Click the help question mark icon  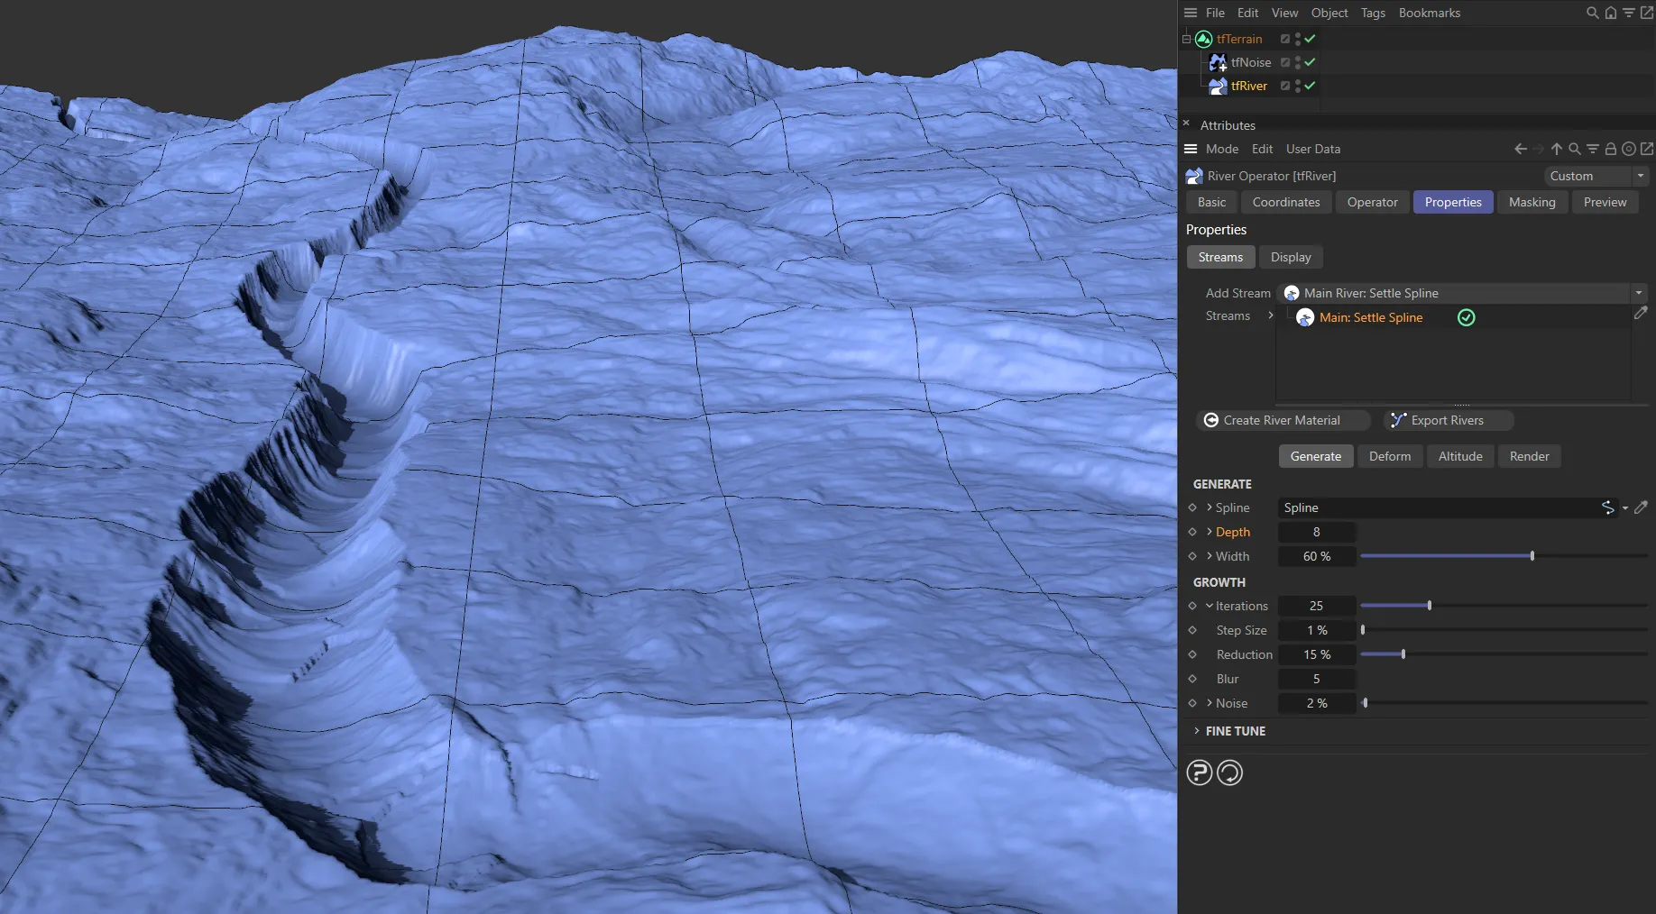pyautogui.click(x=1199, y=773)
